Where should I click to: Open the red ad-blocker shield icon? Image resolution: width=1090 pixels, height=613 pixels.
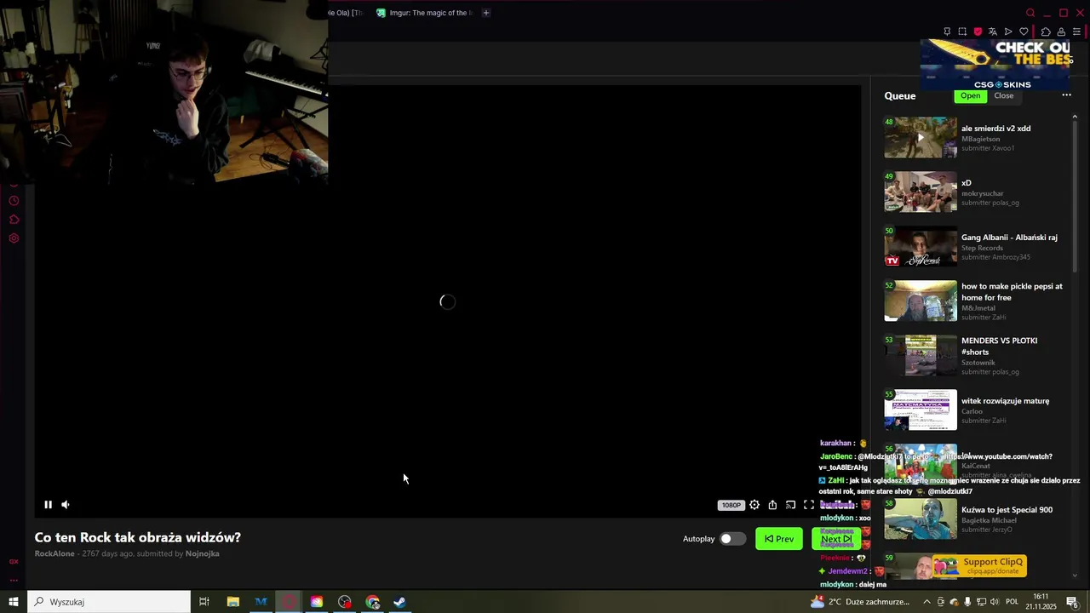[978, 32]
